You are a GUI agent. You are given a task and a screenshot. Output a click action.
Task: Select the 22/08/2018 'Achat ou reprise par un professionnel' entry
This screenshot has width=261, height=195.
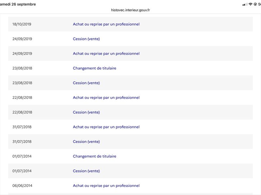[x=130, y=97]
